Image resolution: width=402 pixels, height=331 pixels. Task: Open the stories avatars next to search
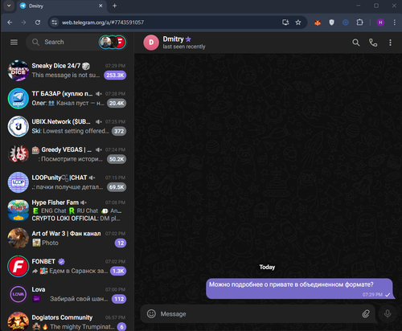[112, 42]
